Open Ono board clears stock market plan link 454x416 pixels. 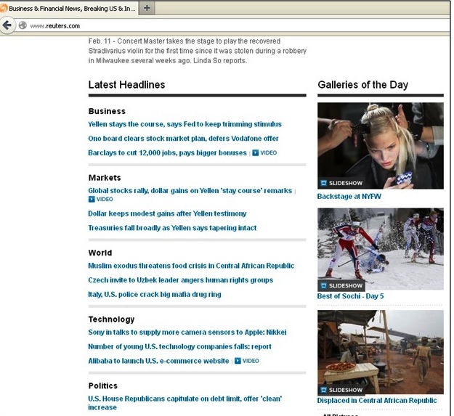click(x=183, y=139)
